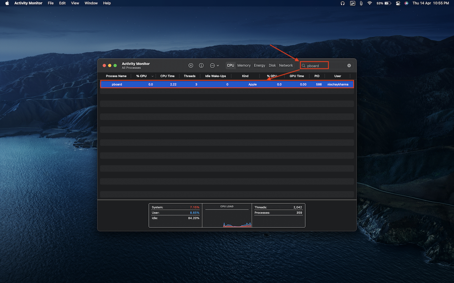Viewport: 454px width, 283px height.
Task: Click the magnifier icon in search field
Action: (304, 65)
